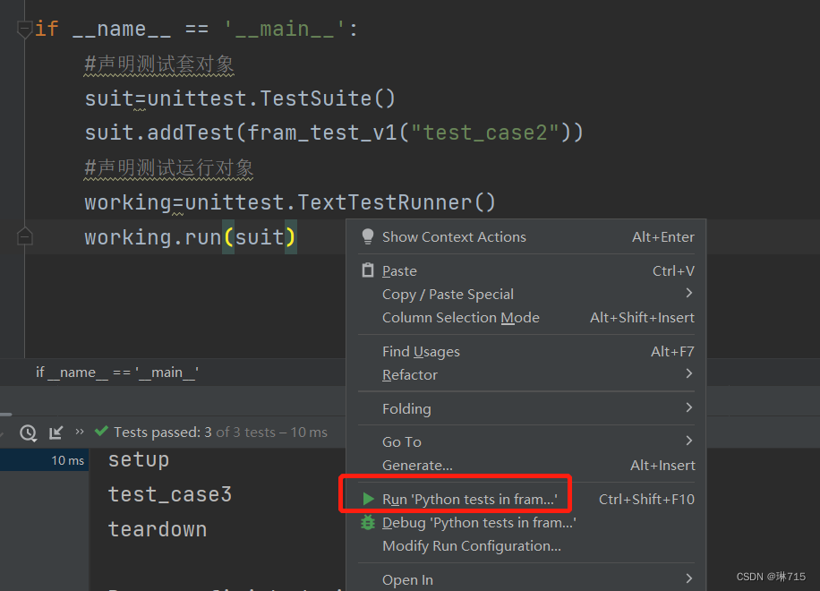Click the green checkmark beside Tests passed
Image resolution: width=820 pixels, height=591 pixels.
click(101, 432)
